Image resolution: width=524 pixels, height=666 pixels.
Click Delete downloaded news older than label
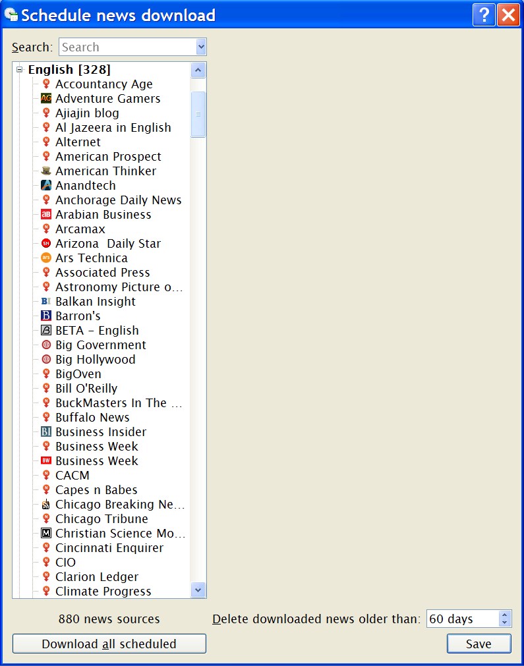[x=316, y=619]
